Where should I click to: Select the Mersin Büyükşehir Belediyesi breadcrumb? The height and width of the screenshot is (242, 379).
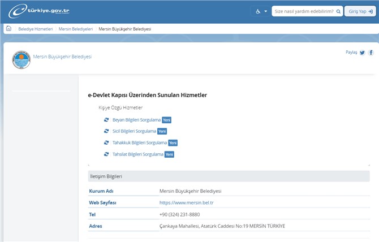tap(124, 29)
